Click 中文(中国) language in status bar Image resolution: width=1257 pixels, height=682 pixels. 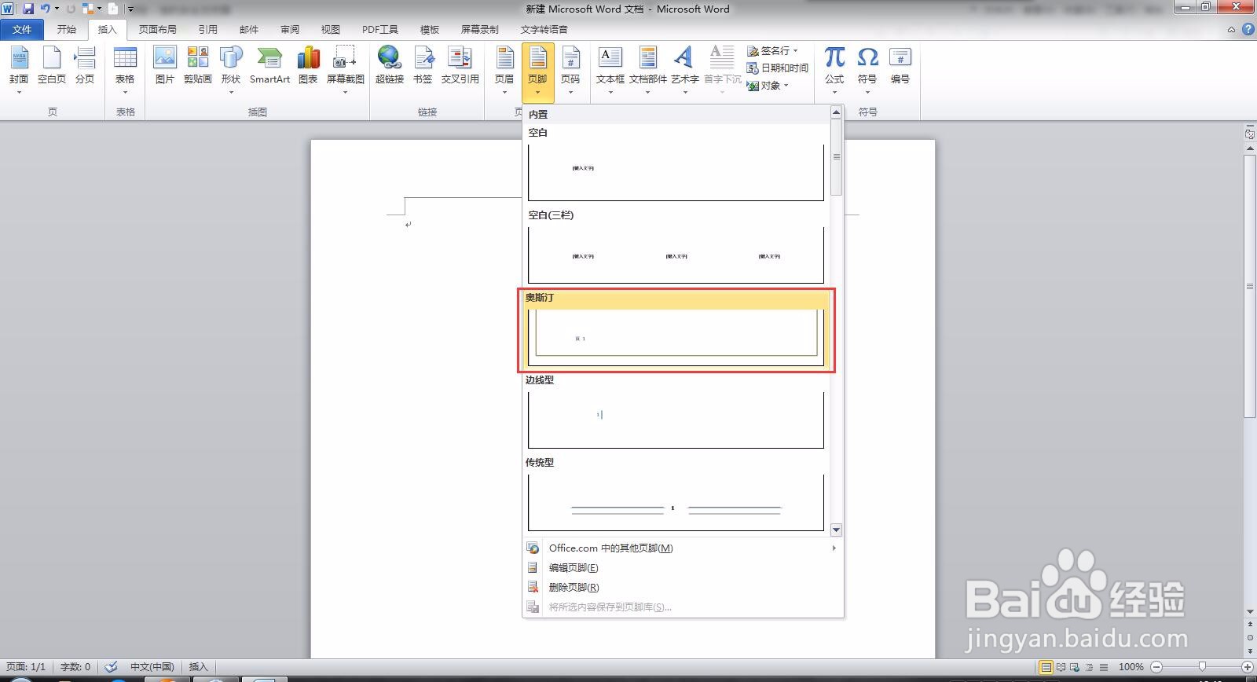pyautogui.click(x=152, y=667)
